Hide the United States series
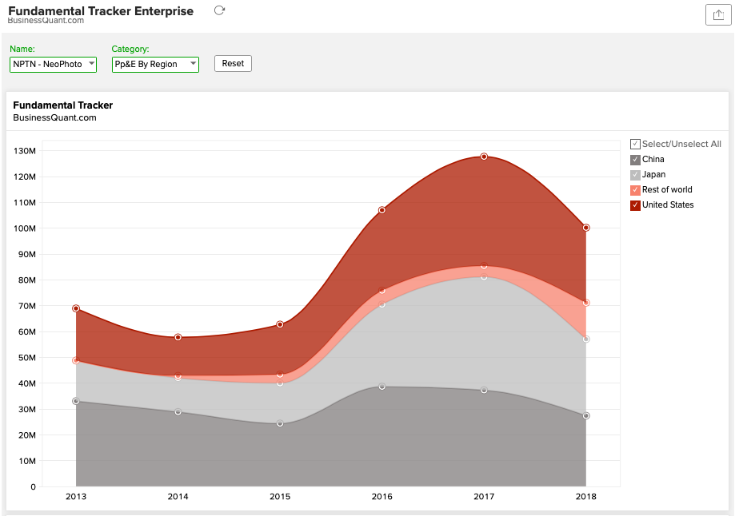 tap(635, 205)
